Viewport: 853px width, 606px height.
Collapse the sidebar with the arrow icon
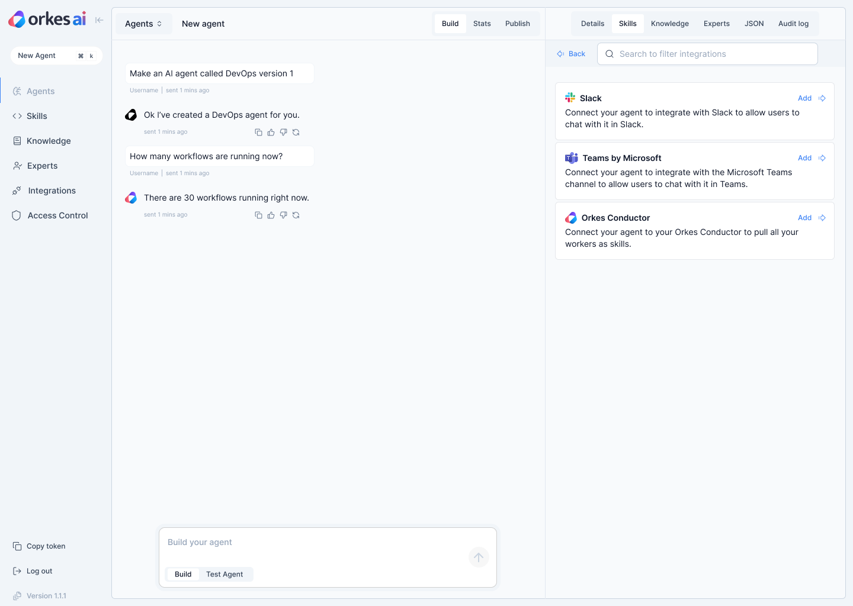[100, 20]
